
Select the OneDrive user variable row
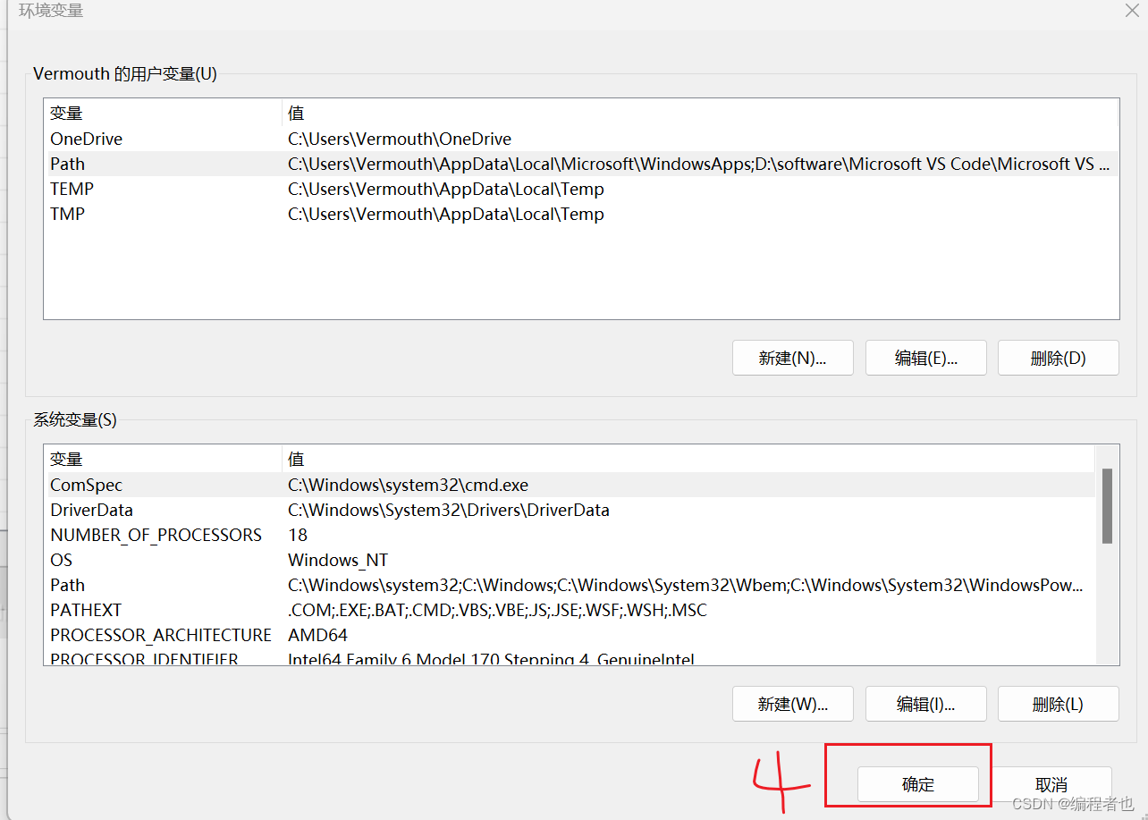179,139
